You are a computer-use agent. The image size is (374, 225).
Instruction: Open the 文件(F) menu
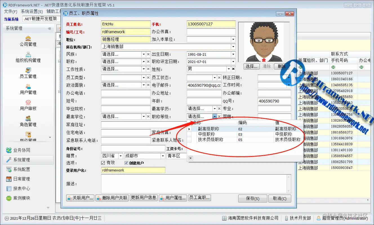[10, 12]
